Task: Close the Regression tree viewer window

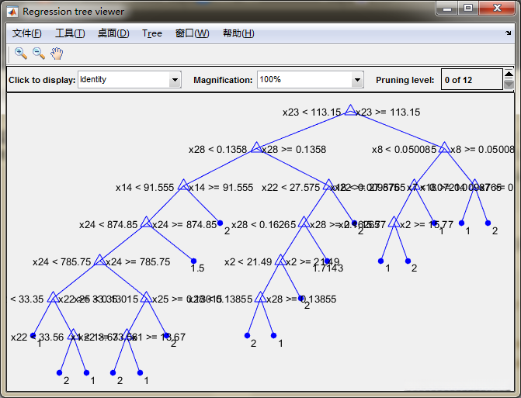Action: 497,8
